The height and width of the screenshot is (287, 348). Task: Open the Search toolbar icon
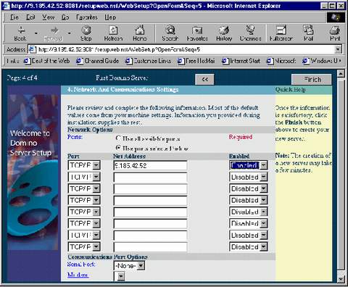[170, 30]
